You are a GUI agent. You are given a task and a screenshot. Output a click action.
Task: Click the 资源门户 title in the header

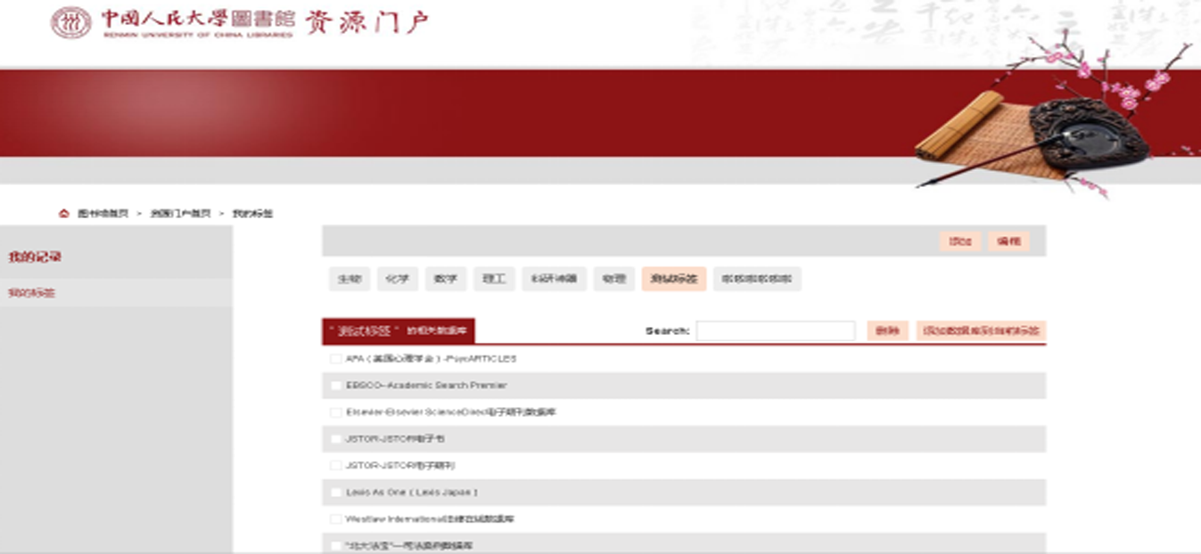(x=366, y=22)
